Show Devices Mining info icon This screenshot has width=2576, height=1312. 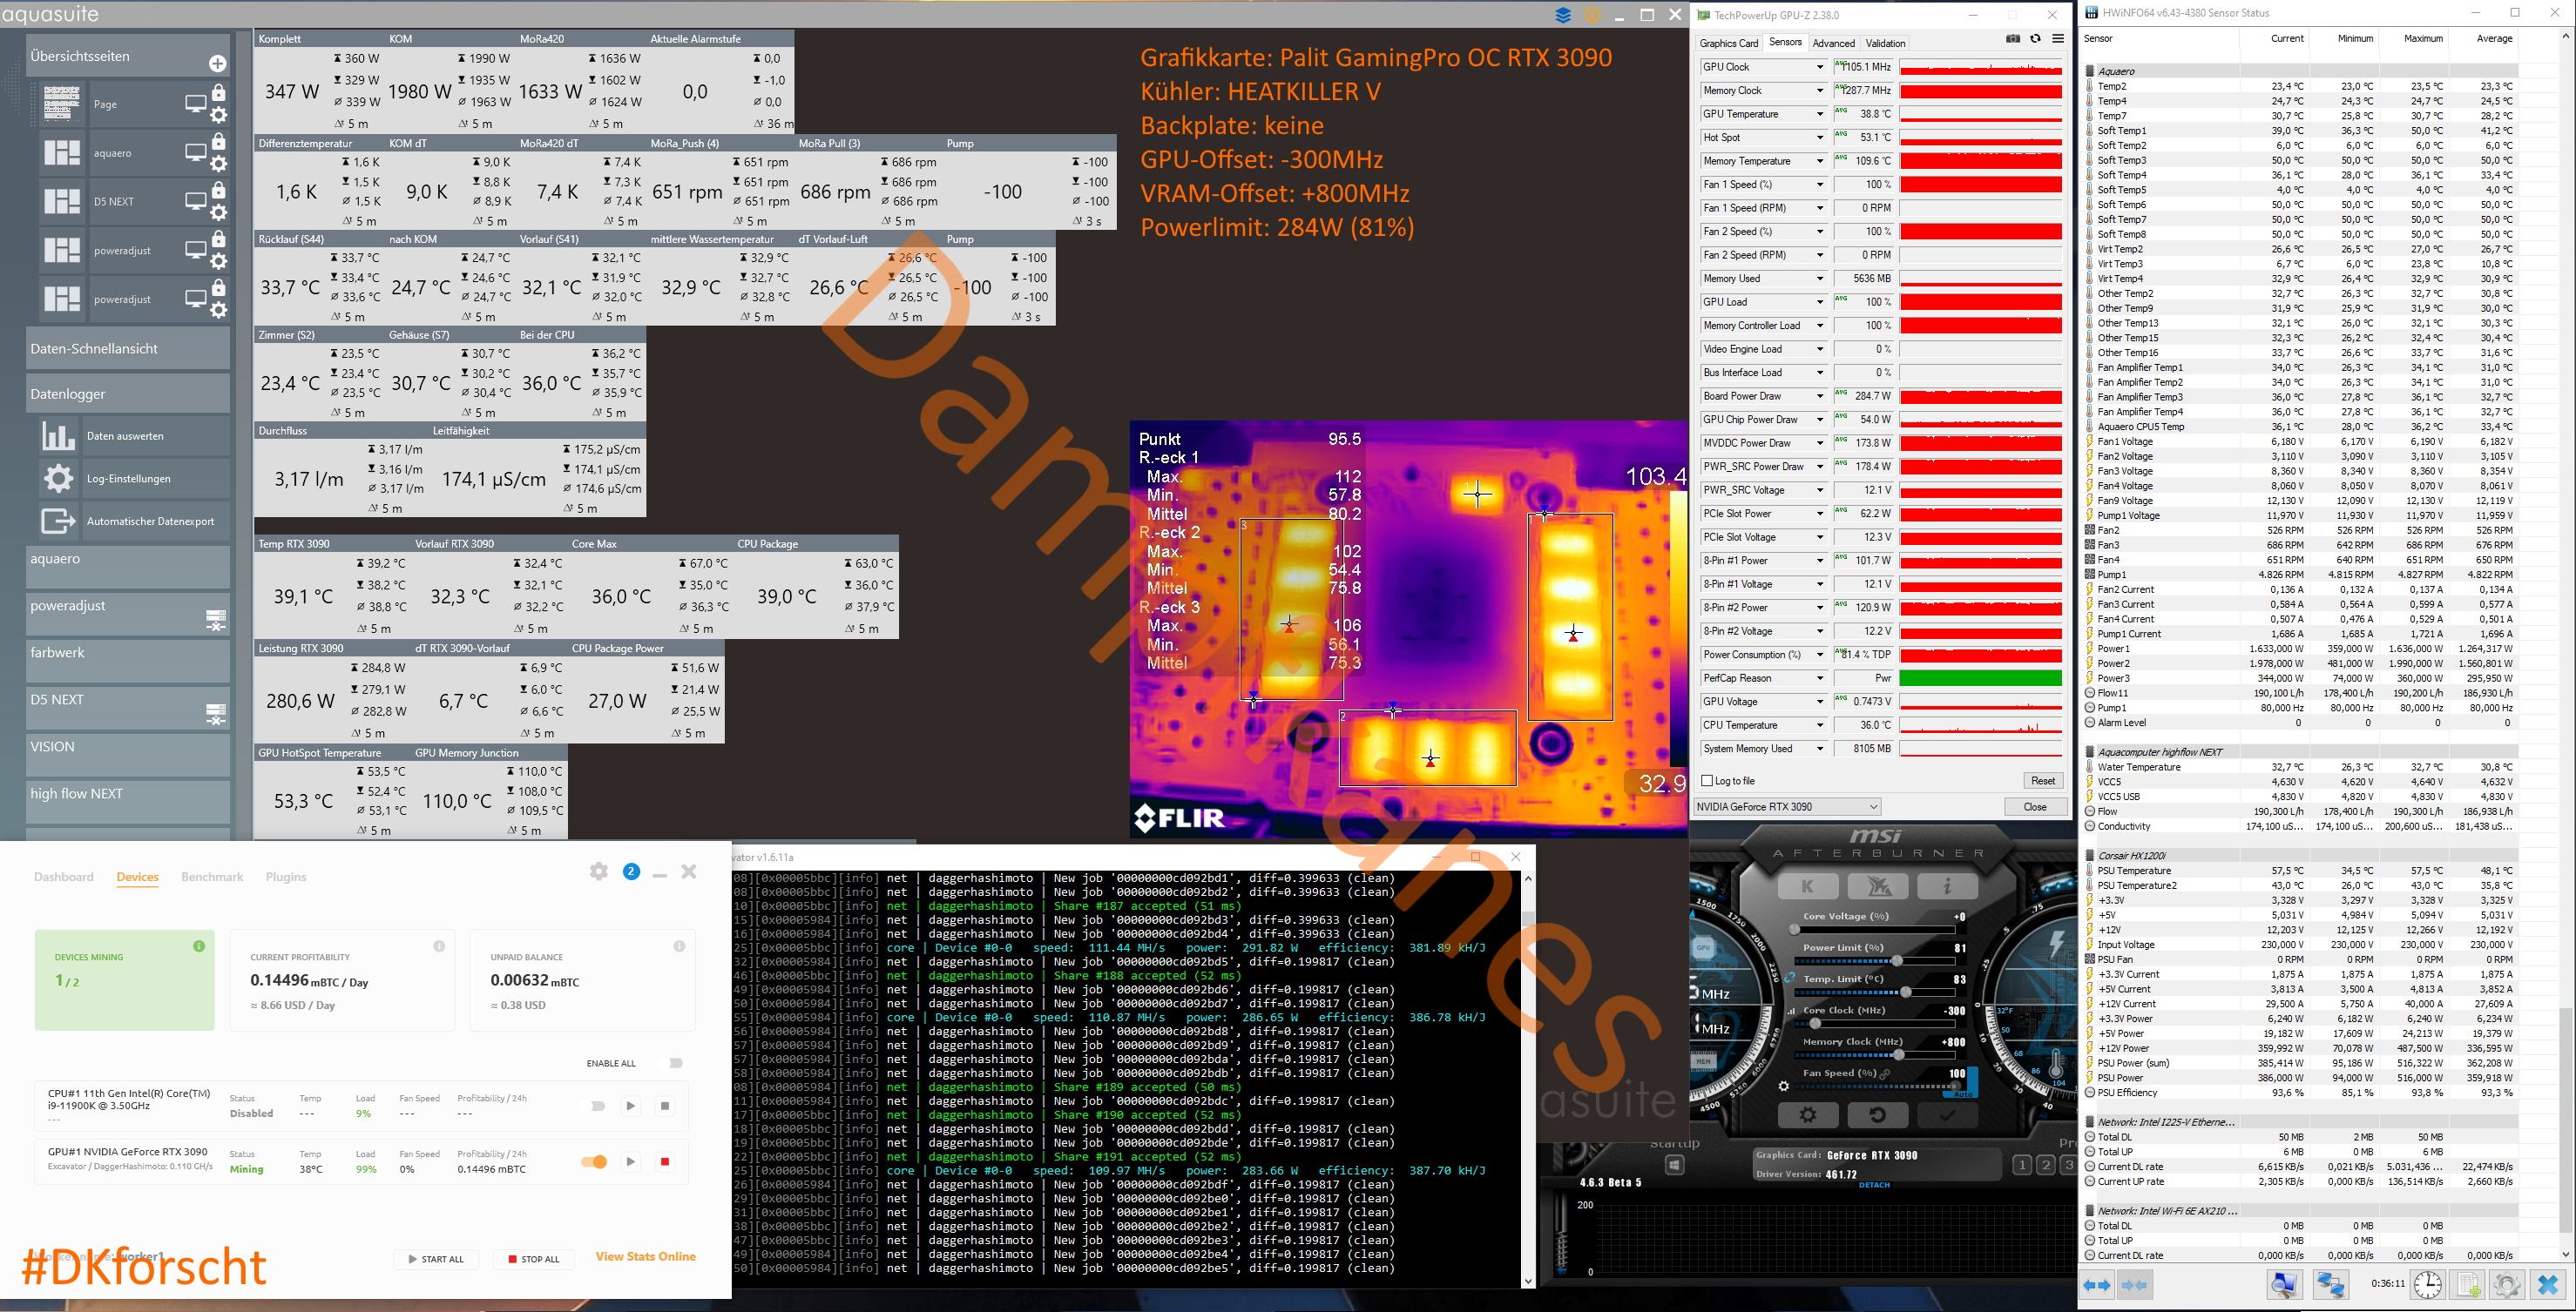pos(199,946)
